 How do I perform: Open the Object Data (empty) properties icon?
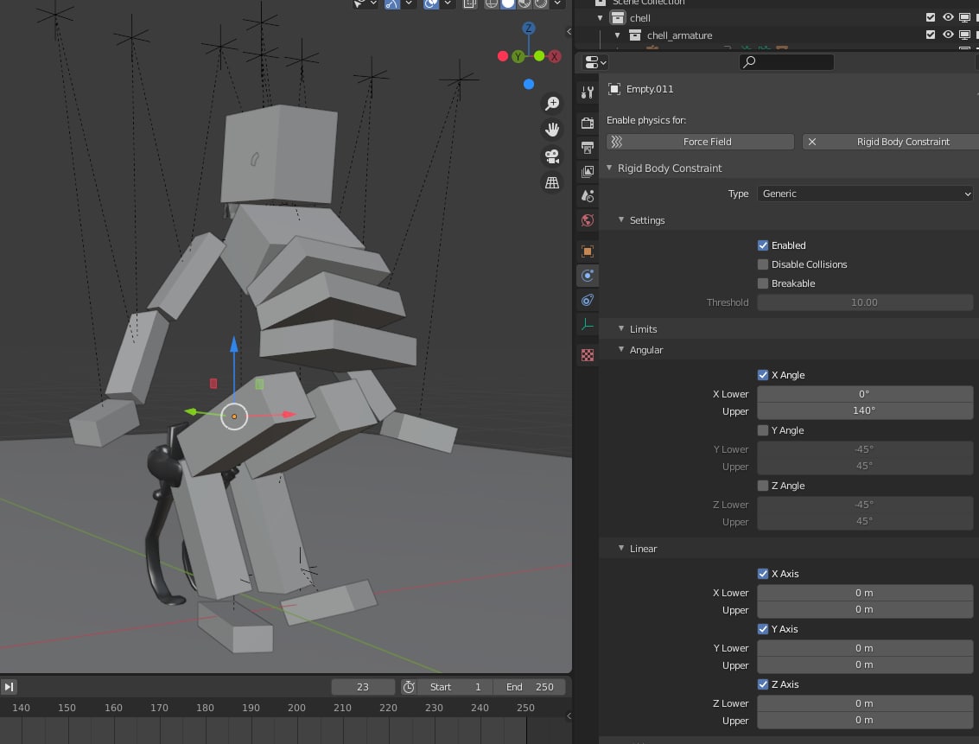(x=588, y=325)
